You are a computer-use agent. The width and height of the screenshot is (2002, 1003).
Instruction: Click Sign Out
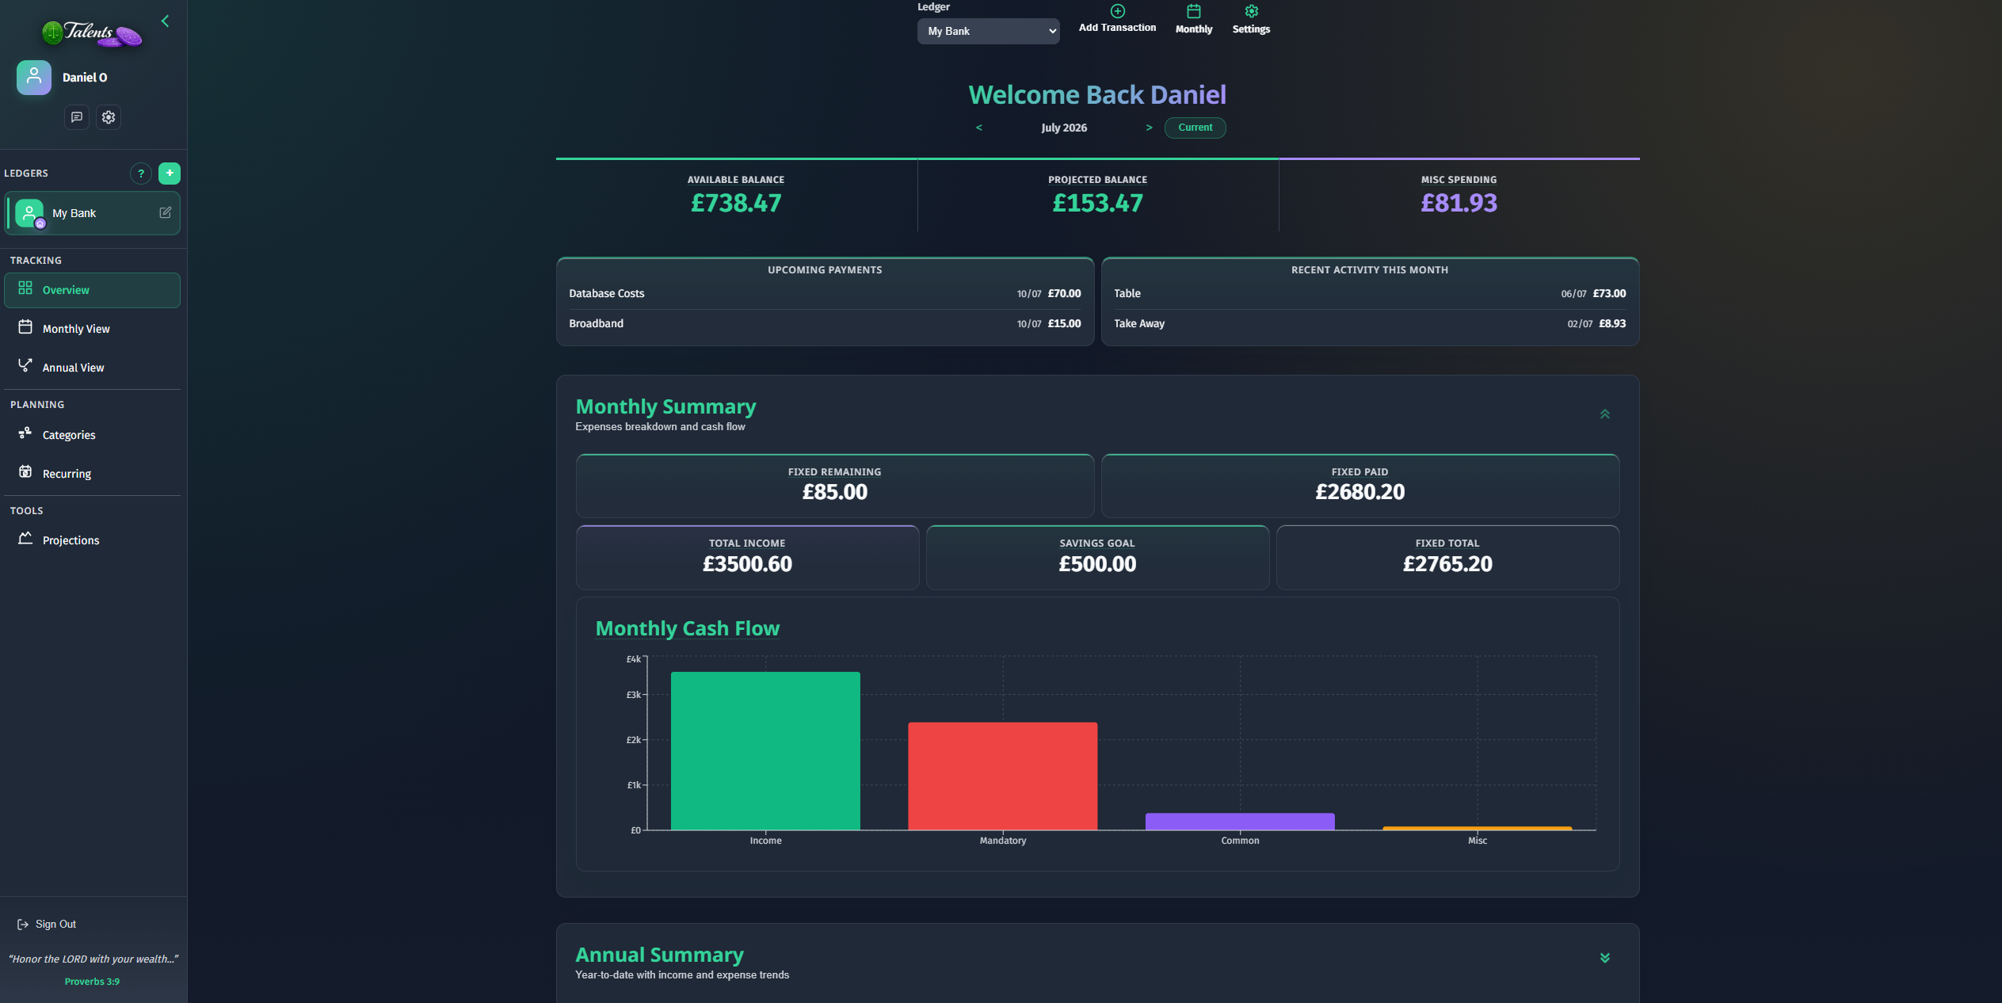(x=47, y=925)
